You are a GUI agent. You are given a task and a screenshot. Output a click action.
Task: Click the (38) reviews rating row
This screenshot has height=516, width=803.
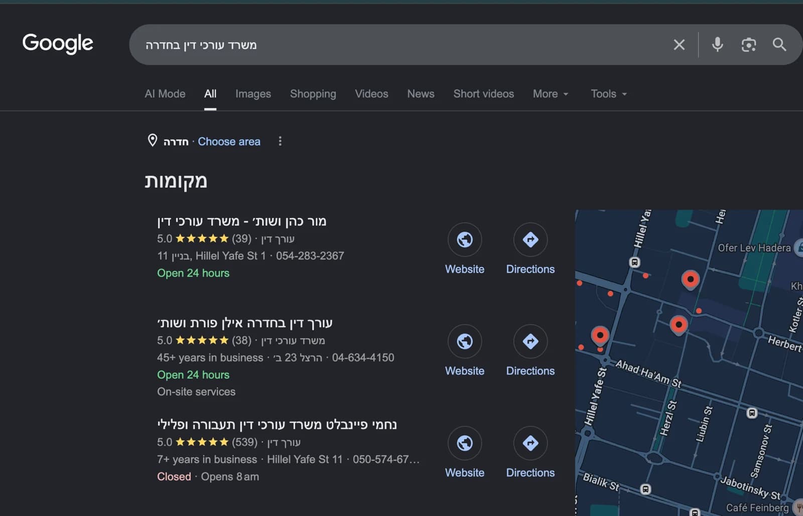pos(241,341)
